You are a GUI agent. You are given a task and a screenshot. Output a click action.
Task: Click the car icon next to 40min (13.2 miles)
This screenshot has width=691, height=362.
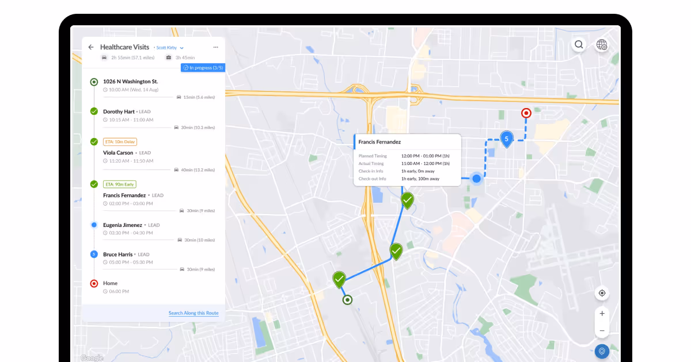176,170
